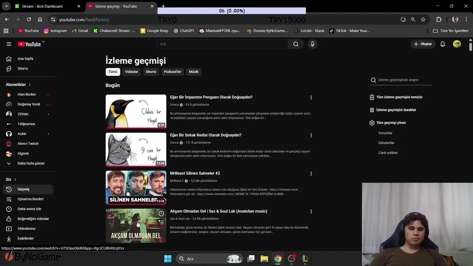Screen dimensions: 473x266
Task: Open MrBeast Silinen Sahneler thumbnail
Action: (x=136, y=188)
